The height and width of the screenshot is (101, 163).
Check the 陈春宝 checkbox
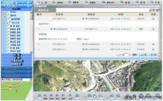pyautogui.click(x=9, y=29)
